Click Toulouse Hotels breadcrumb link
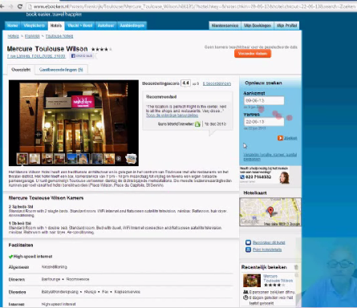357x308 pixels. (x=59, y=36)
